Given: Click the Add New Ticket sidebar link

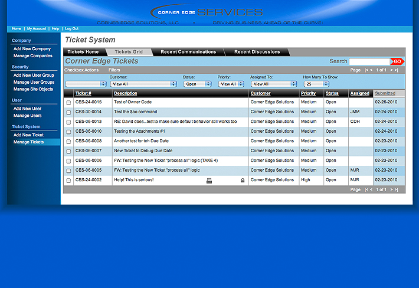Looking at the screenshot, I should (x=28, y=135).
